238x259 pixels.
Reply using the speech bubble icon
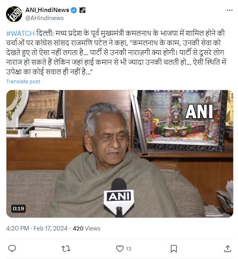coord(12,249)
